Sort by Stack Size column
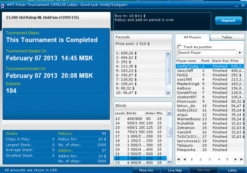Image resolution: width=247 pixels, height=173 pixels. click(x=221, y=61)
